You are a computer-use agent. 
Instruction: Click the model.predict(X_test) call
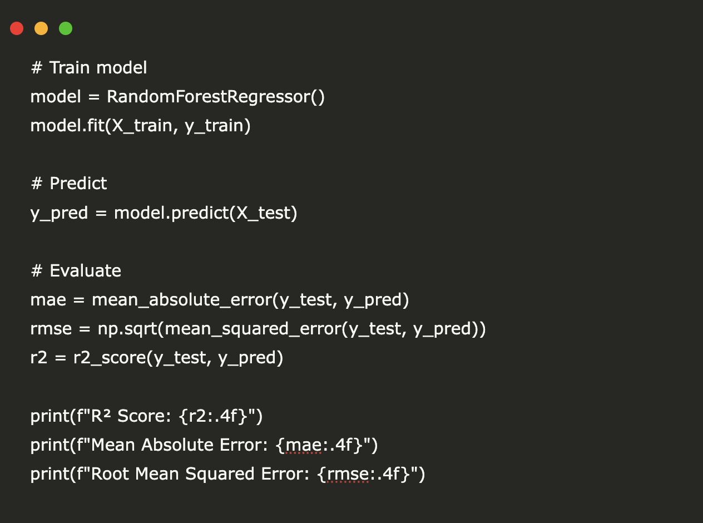click(205, 213)
